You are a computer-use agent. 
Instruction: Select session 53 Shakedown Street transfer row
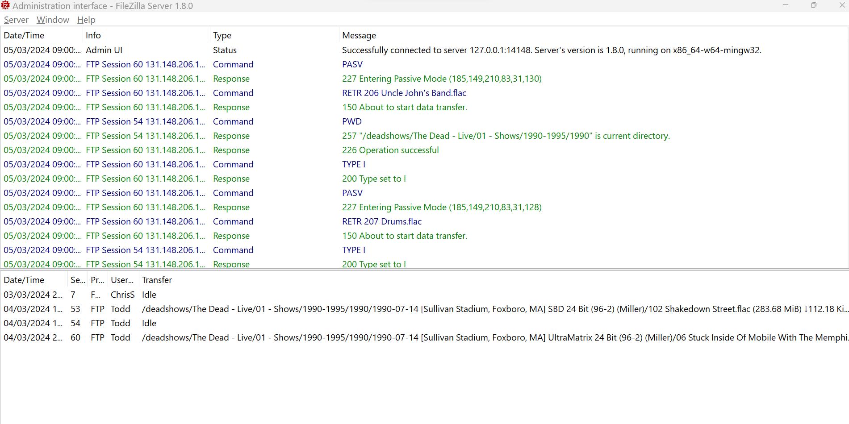click(424, 309)
